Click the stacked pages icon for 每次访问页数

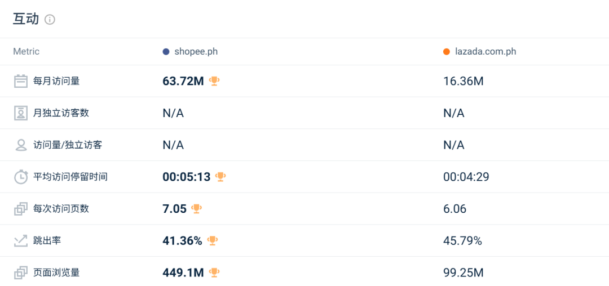[x=21, y=209]
